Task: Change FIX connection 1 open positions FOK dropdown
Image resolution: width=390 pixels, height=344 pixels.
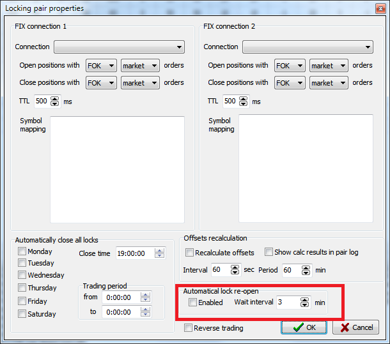Action: tap(101, 66)
